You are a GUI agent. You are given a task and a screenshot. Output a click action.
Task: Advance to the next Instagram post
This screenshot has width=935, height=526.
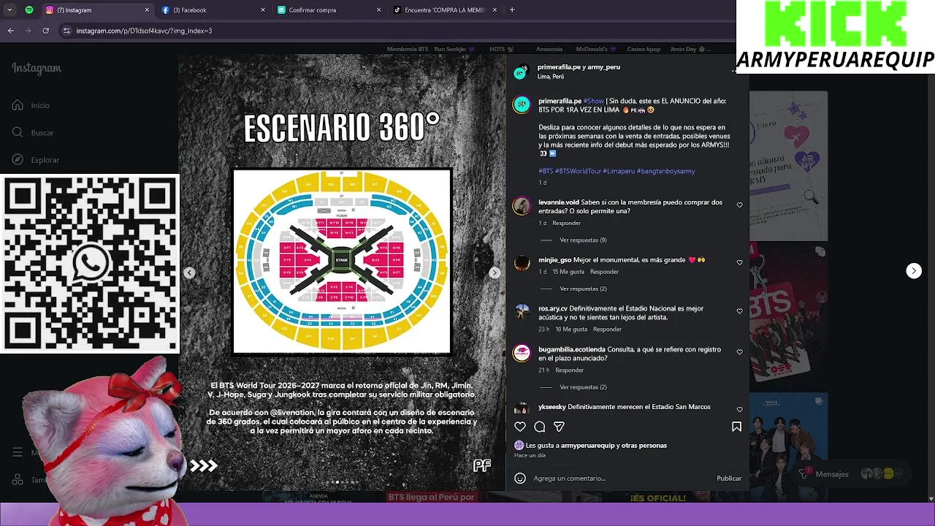click(x=914, y=271)
